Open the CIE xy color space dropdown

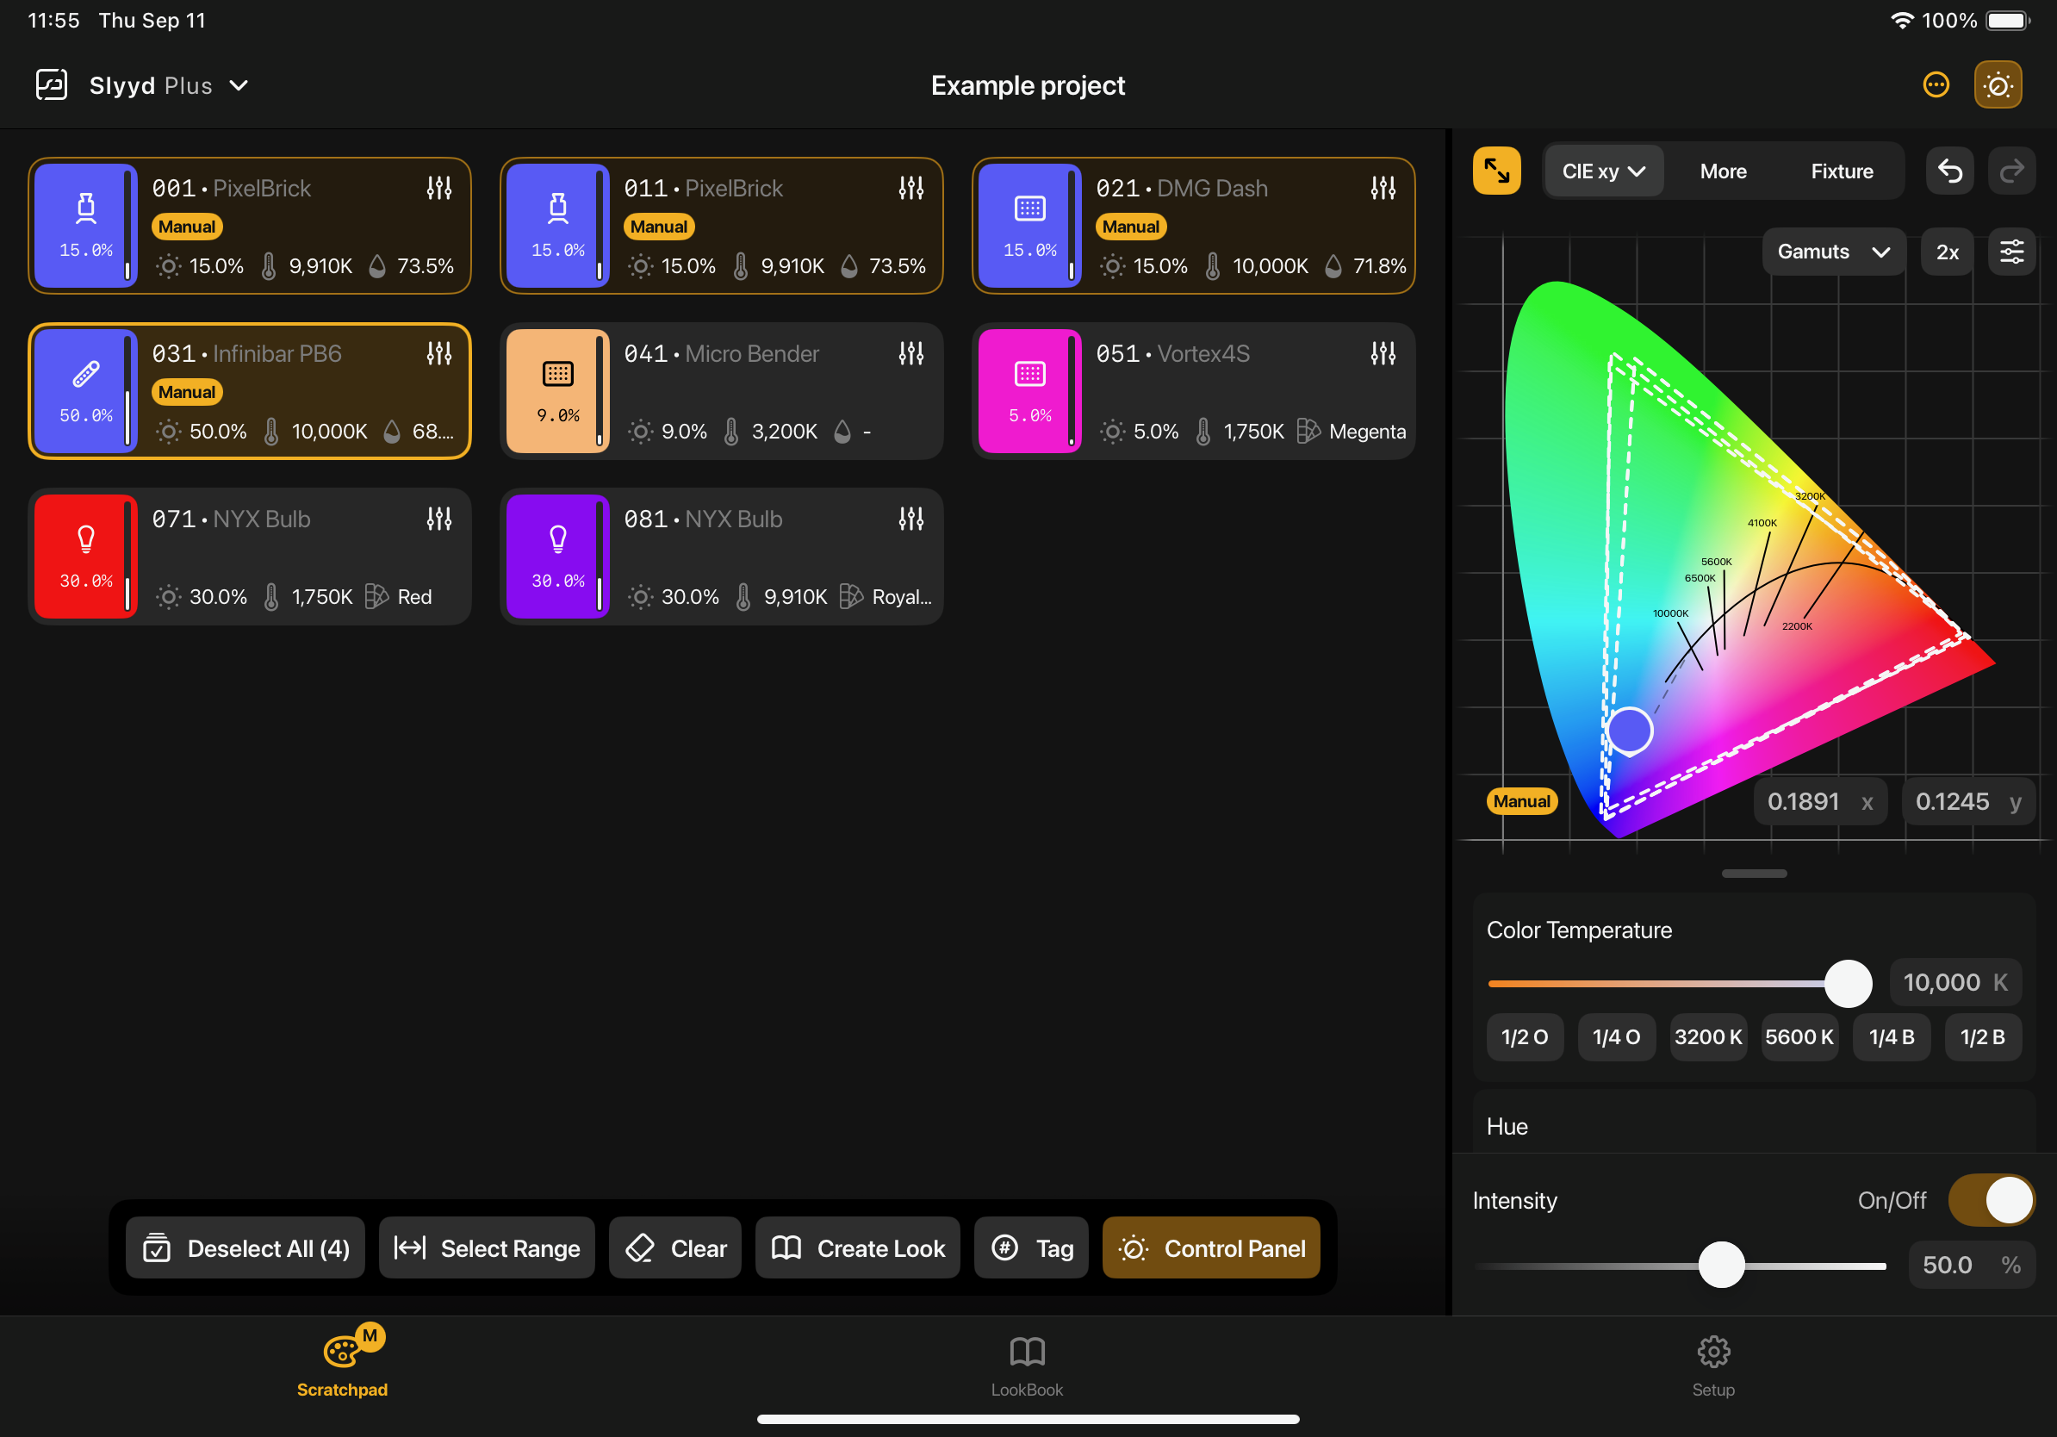coord(1603,171)
